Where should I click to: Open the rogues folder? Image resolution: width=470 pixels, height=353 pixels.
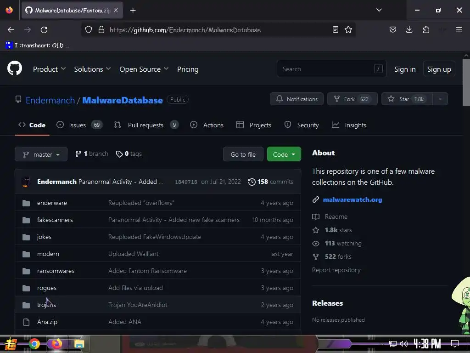[x=46, y=288]
